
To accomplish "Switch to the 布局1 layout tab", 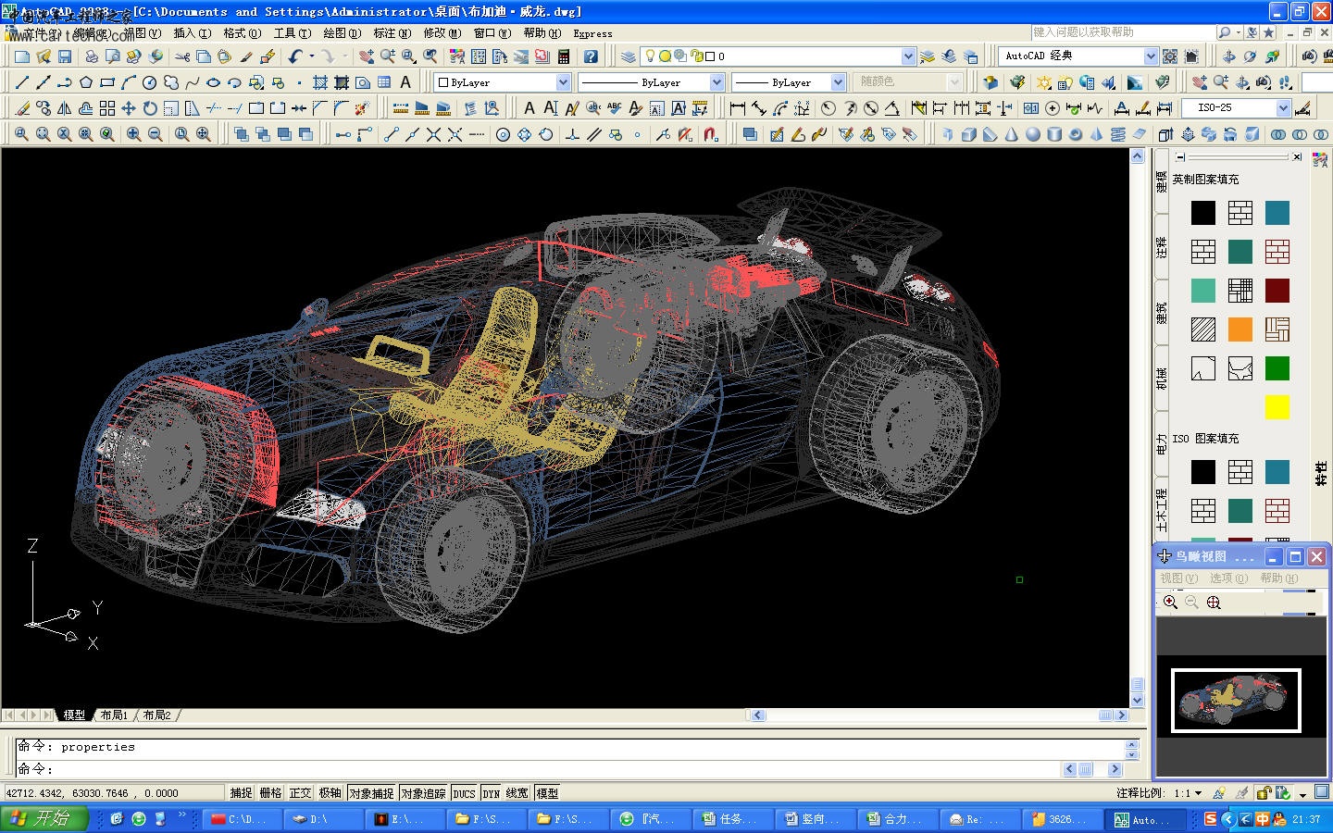I will pos(114,715).
